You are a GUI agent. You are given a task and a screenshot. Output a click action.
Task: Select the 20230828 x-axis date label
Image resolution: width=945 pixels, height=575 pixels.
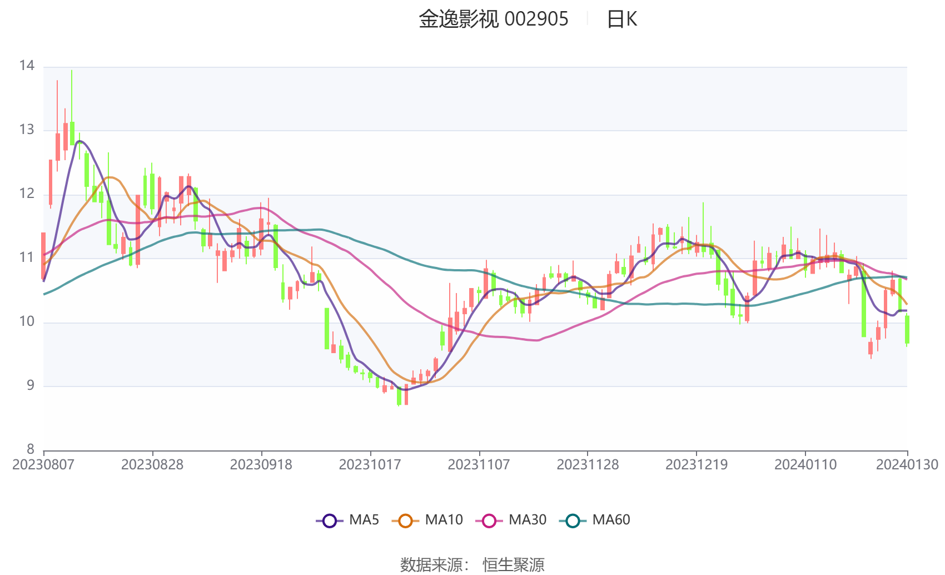point(152,465)
